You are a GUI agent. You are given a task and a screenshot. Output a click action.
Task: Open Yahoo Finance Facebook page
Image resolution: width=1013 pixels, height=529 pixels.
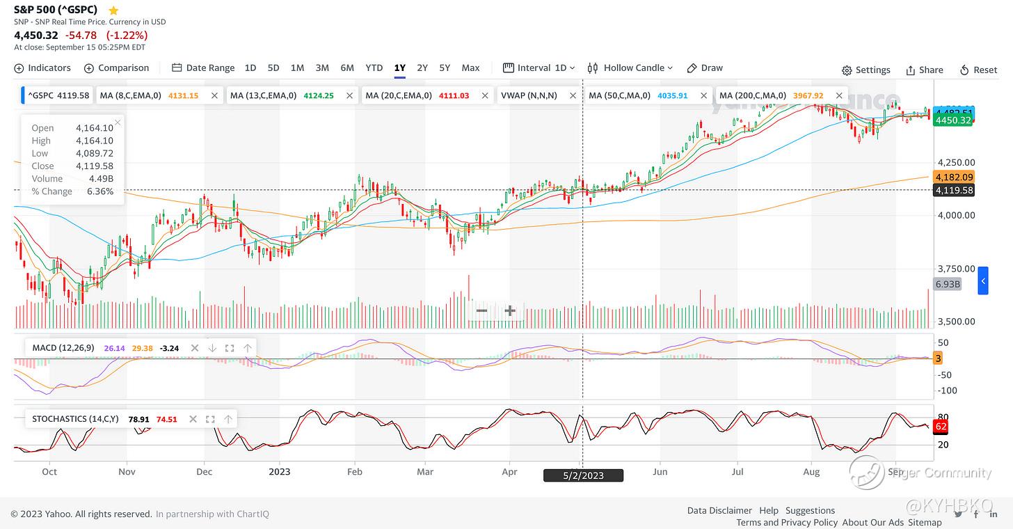click(x=975, y=514)
